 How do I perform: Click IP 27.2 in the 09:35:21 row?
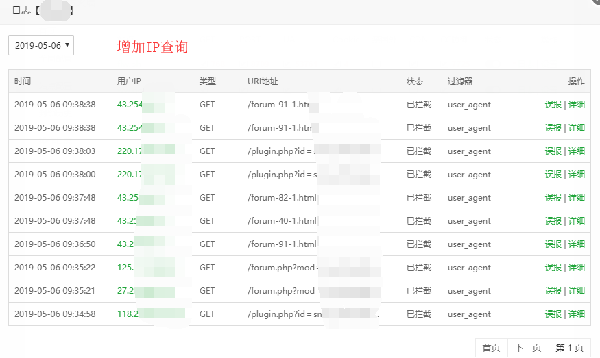pyautogui.click(x=125, y=291)
